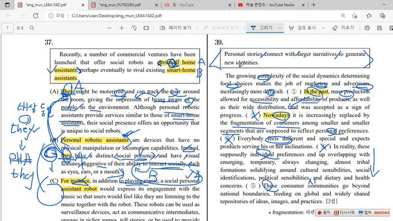
Task: Minimize the browser window
Action: coord(384,5)
